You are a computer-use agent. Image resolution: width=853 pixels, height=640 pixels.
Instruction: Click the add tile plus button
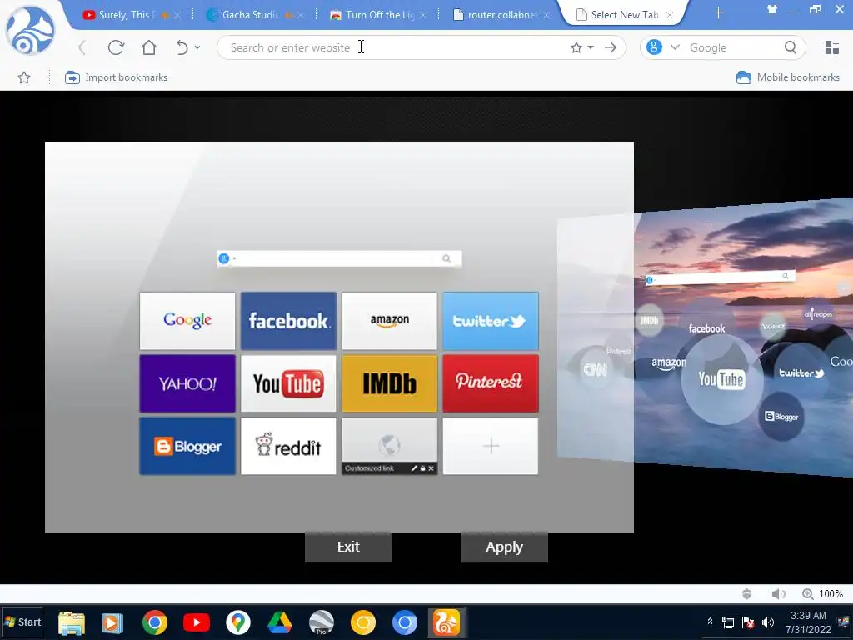(x=491, y=447)
